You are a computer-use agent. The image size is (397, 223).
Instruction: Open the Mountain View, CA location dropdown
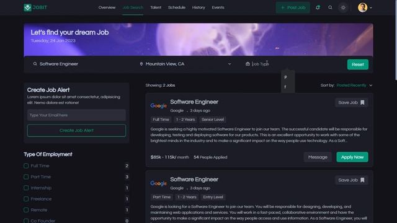[230, 64]
